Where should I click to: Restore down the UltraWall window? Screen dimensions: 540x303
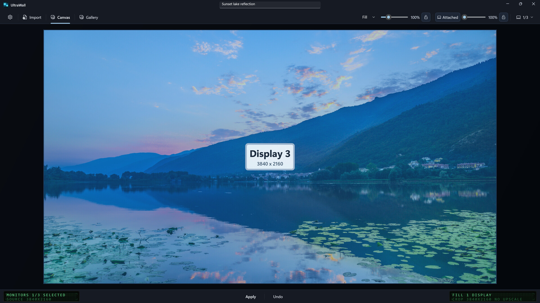click(521, 4)
